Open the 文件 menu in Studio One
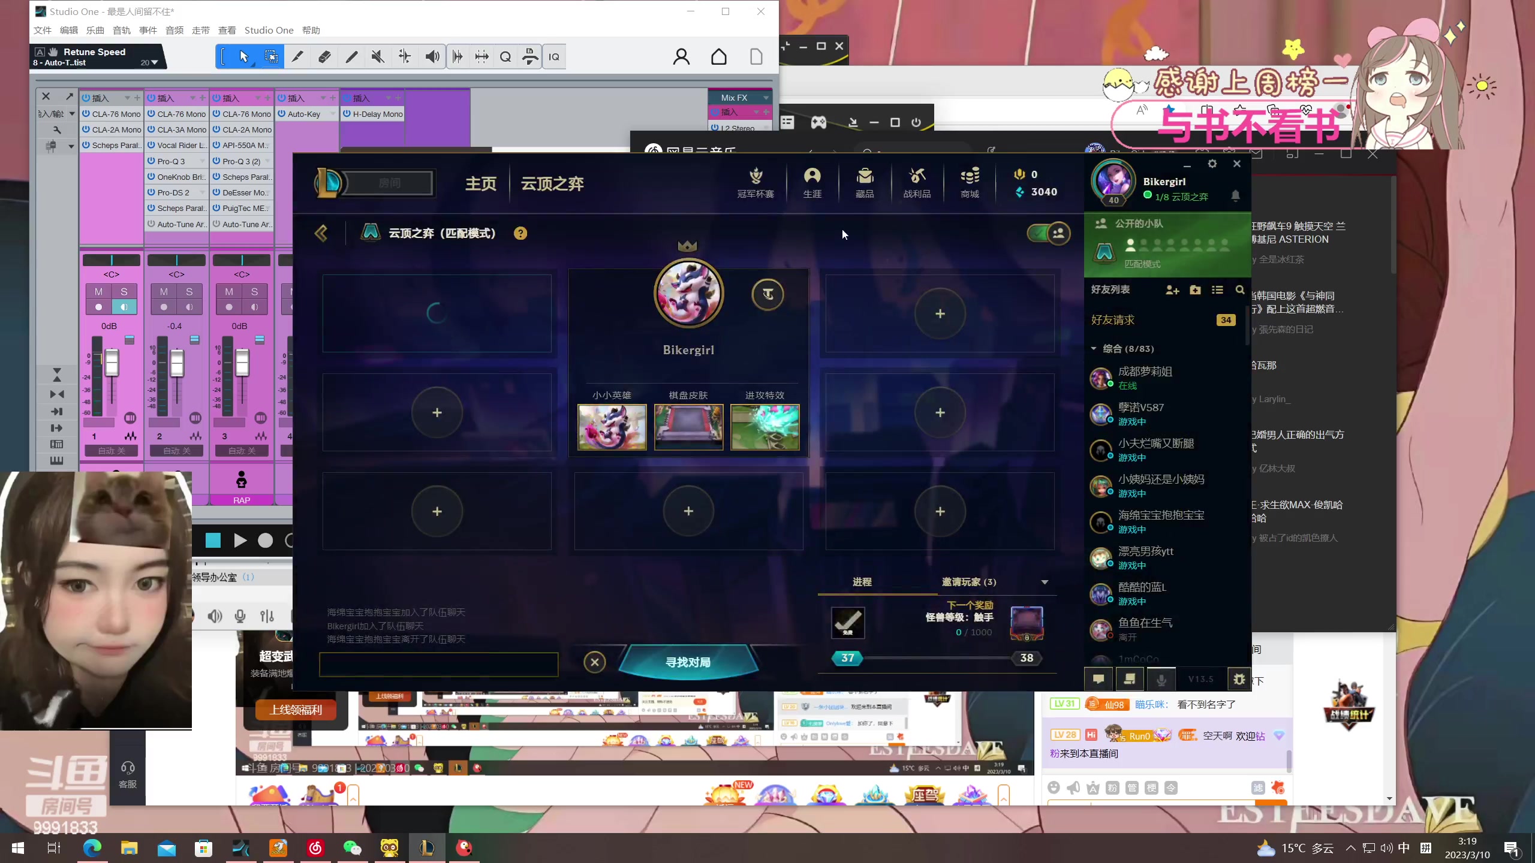Viewport: 1535px width, 863px height. (x=43, y=30)
